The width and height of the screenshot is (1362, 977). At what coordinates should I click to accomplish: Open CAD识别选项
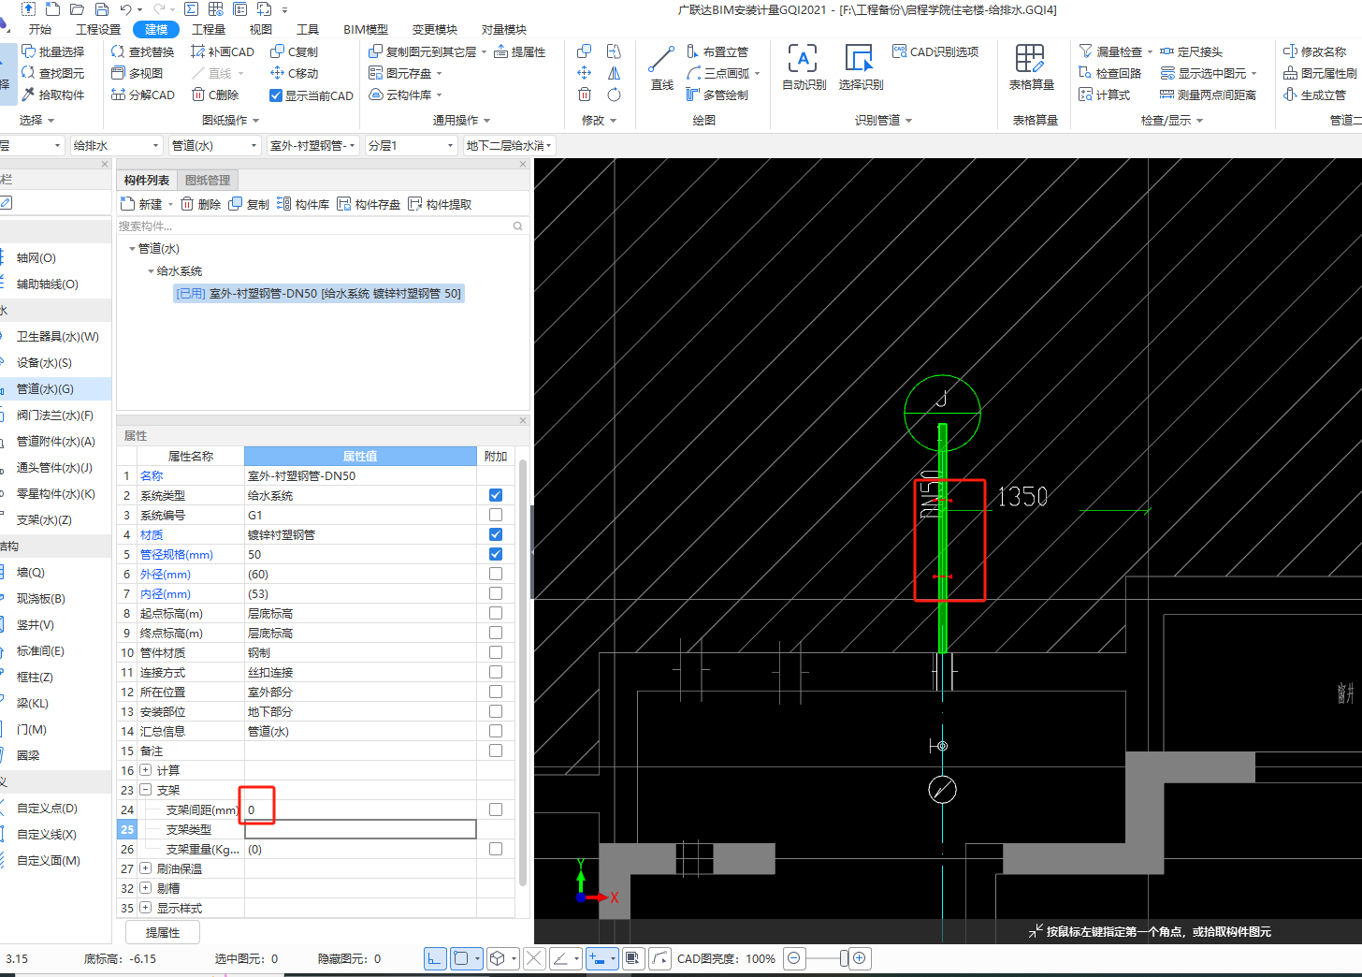[935, 51]
